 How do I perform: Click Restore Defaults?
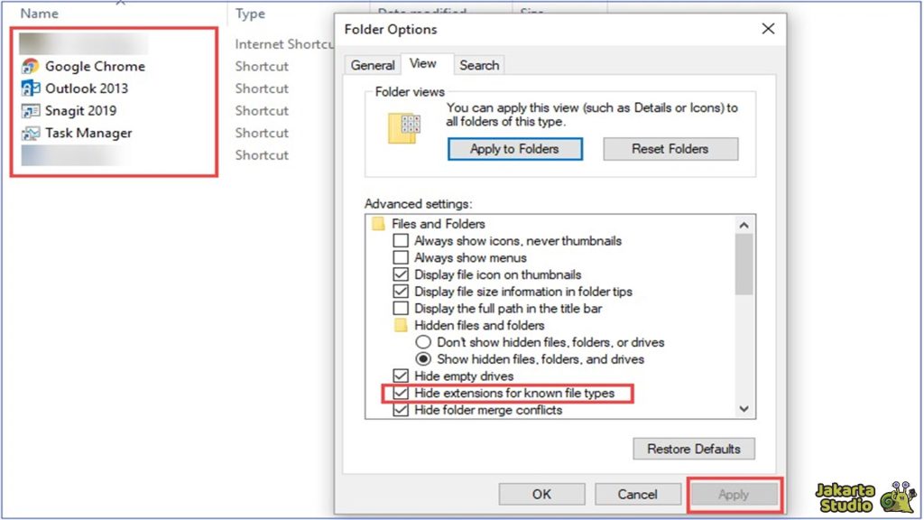693,449
